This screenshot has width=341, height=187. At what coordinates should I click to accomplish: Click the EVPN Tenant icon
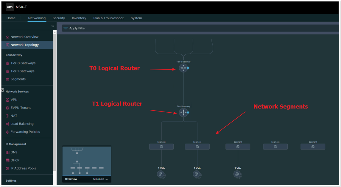point(7,108)
